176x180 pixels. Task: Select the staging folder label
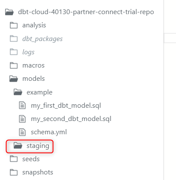tap(38, 146)
